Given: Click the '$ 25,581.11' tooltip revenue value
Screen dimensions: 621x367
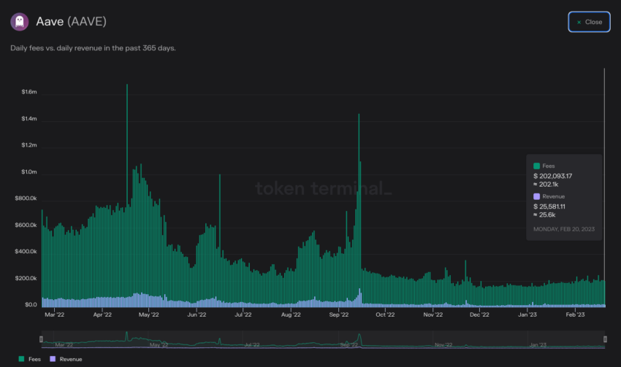Looking at the screenshot, I should coord(549,206).
